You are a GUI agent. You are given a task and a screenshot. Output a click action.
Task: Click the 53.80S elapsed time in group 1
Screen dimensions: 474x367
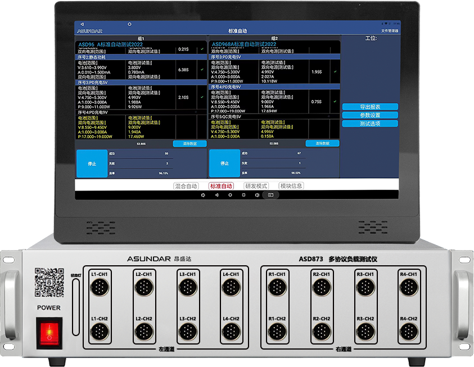pyautogui.click(x=141, y=144)
